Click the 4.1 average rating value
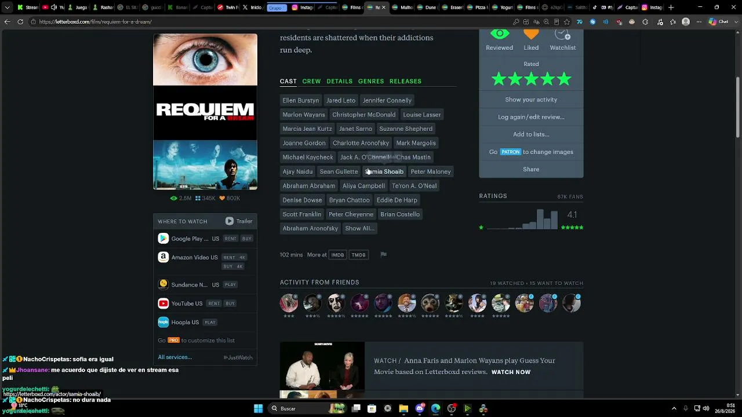This screenshot has height=417, width=742. (x=572, y=215)
